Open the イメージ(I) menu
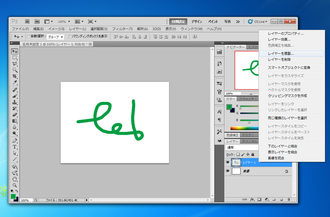The width and height of the screenshot is (330, 217). coord(56,29)
